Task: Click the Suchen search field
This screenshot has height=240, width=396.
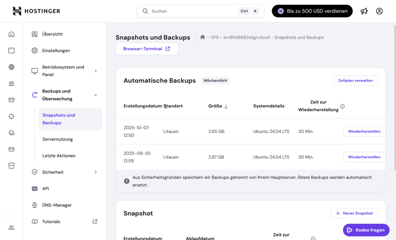Action: [x=193, y=11]
